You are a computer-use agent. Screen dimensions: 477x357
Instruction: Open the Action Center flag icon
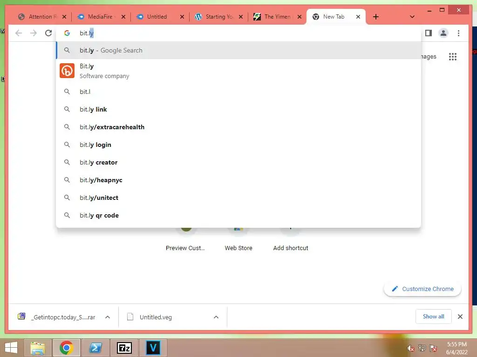pos(433,348)
